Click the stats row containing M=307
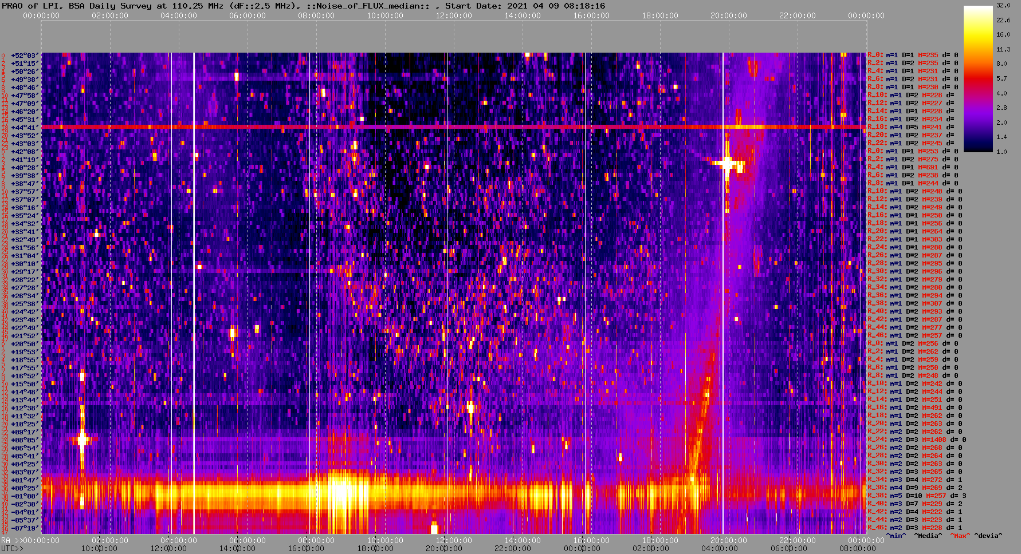The width and height of the screenshot is (1021, 554). click(x=915, y=304)
